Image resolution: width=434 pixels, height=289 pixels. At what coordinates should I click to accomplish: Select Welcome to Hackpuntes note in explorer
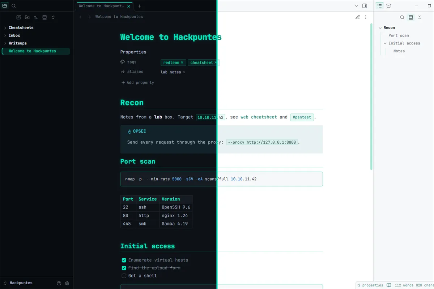click(x=36, y=51)
